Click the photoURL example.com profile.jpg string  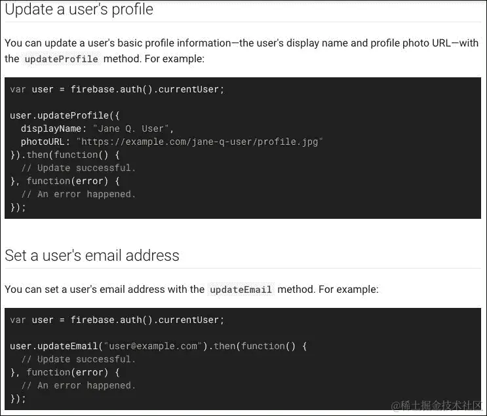click(199, 142)
